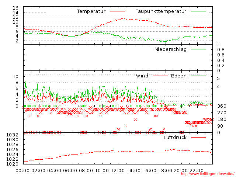Image resolution: width=236 pixels, height=177 pixels.
Task: Click the 1020 pressure axis value
Action: click(x=12, y=164)
